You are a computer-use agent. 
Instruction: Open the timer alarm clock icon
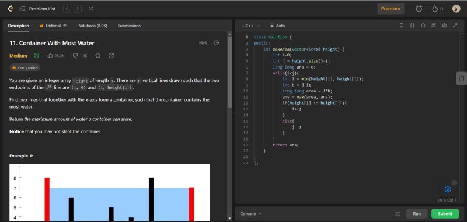[419, 9]
